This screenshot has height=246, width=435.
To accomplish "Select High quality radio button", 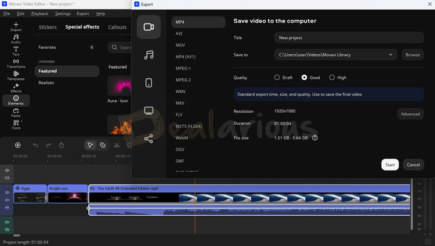I will pos(332,78).
